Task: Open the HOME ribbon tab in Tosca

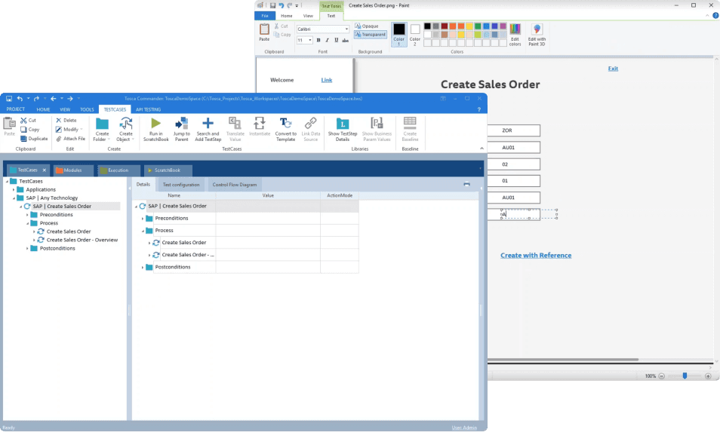Action: tap(43, 109)
